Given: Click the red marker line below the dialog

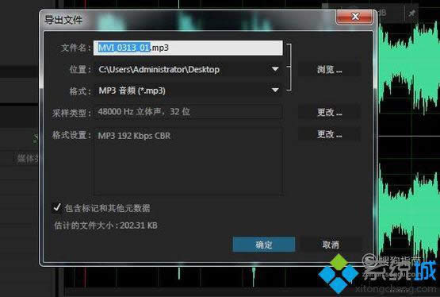Looking at the screenshot, I should click(85, 278).
